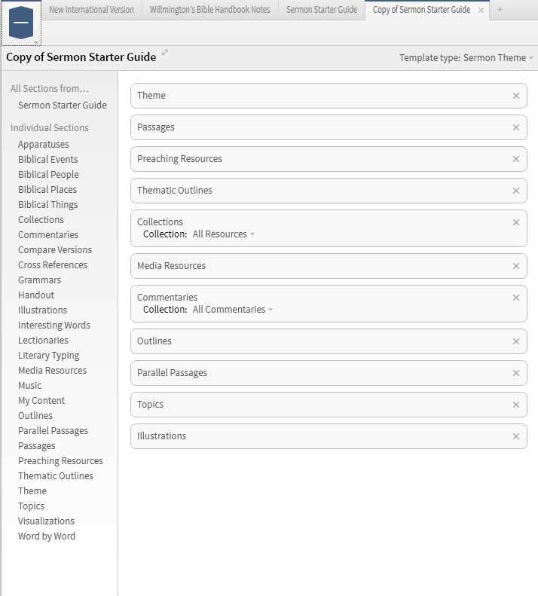Image resolution: width=538 pixels, height=596 pixels.
Task: Delete the Illustrations section from template
Action: point(516,436)
